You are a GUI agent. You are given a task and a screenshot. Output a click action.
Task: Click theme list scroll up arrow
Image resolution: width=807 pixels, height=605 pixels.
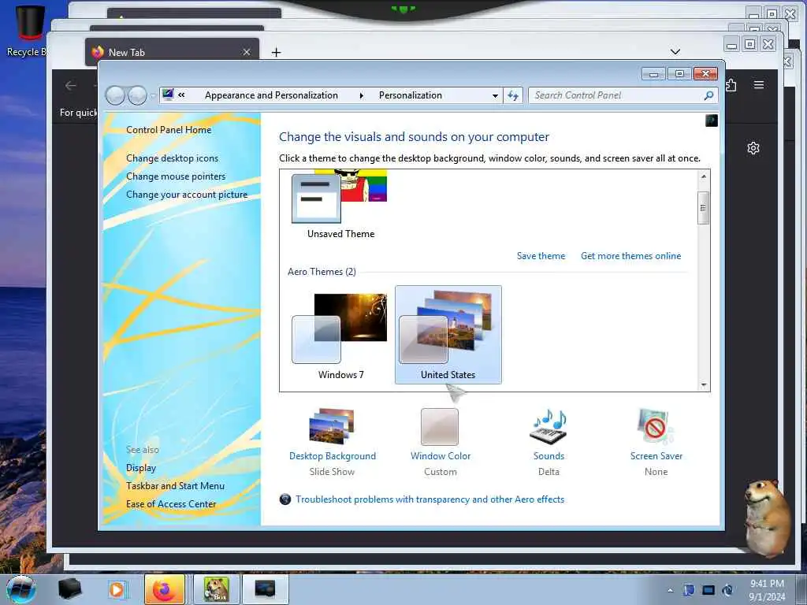(704, 176)
